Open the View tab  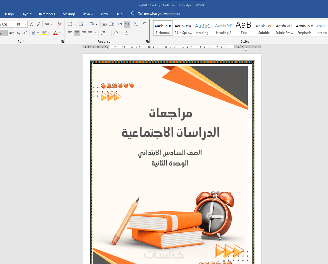pyautogui.click(x=104, y=14)
